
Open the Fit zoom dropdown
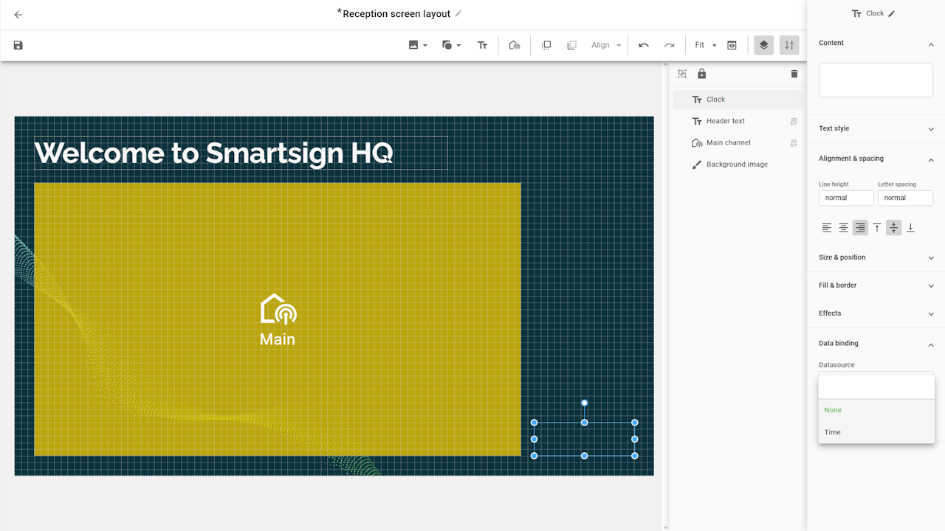click(705, 46)
